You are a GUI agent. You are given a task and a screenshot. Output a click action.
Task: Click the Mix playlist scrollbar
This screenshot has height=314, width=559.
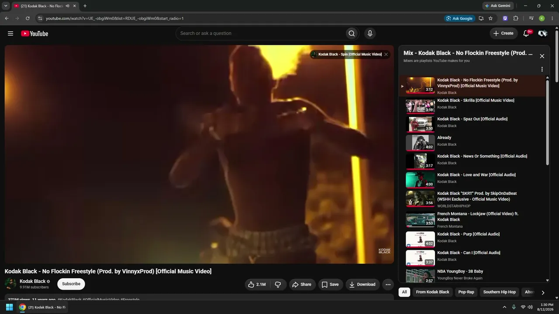548,122
